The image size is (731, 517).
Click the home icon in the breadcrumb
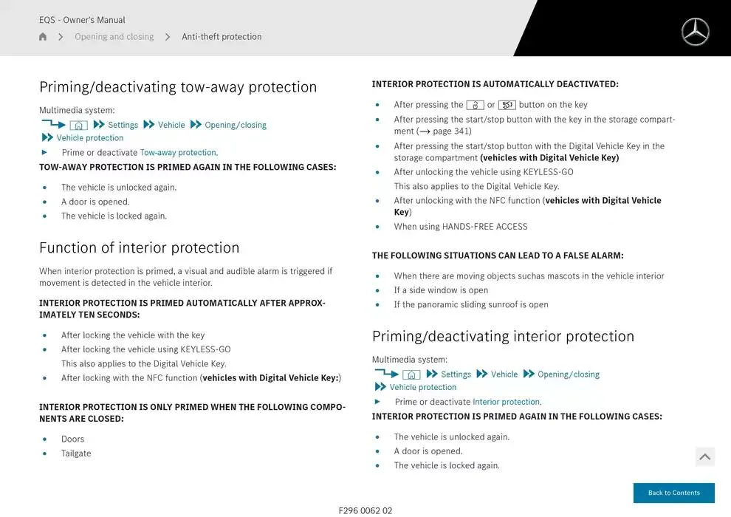(x=43, y=37)
